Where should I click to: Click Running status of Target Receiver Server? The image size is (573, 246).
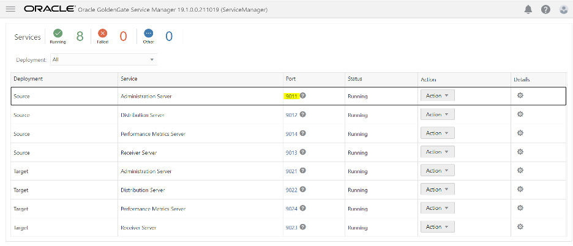click(x=358, y=228)
